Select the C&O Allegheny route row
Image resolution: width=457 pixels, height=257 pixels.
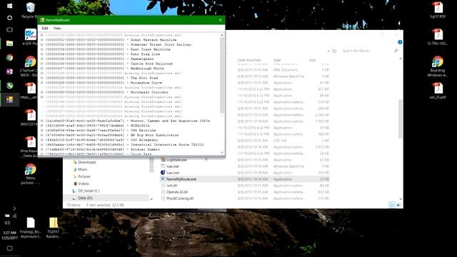point(101,140)
